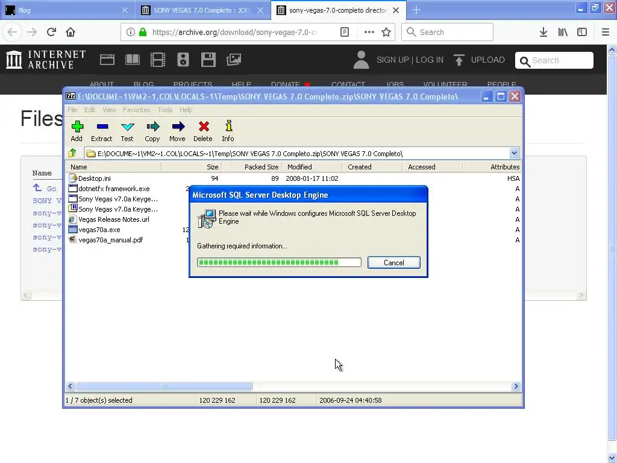Viewport: 617px width, 463px height.
Task: Click the LOG IN link
Action: coord(430,60)
